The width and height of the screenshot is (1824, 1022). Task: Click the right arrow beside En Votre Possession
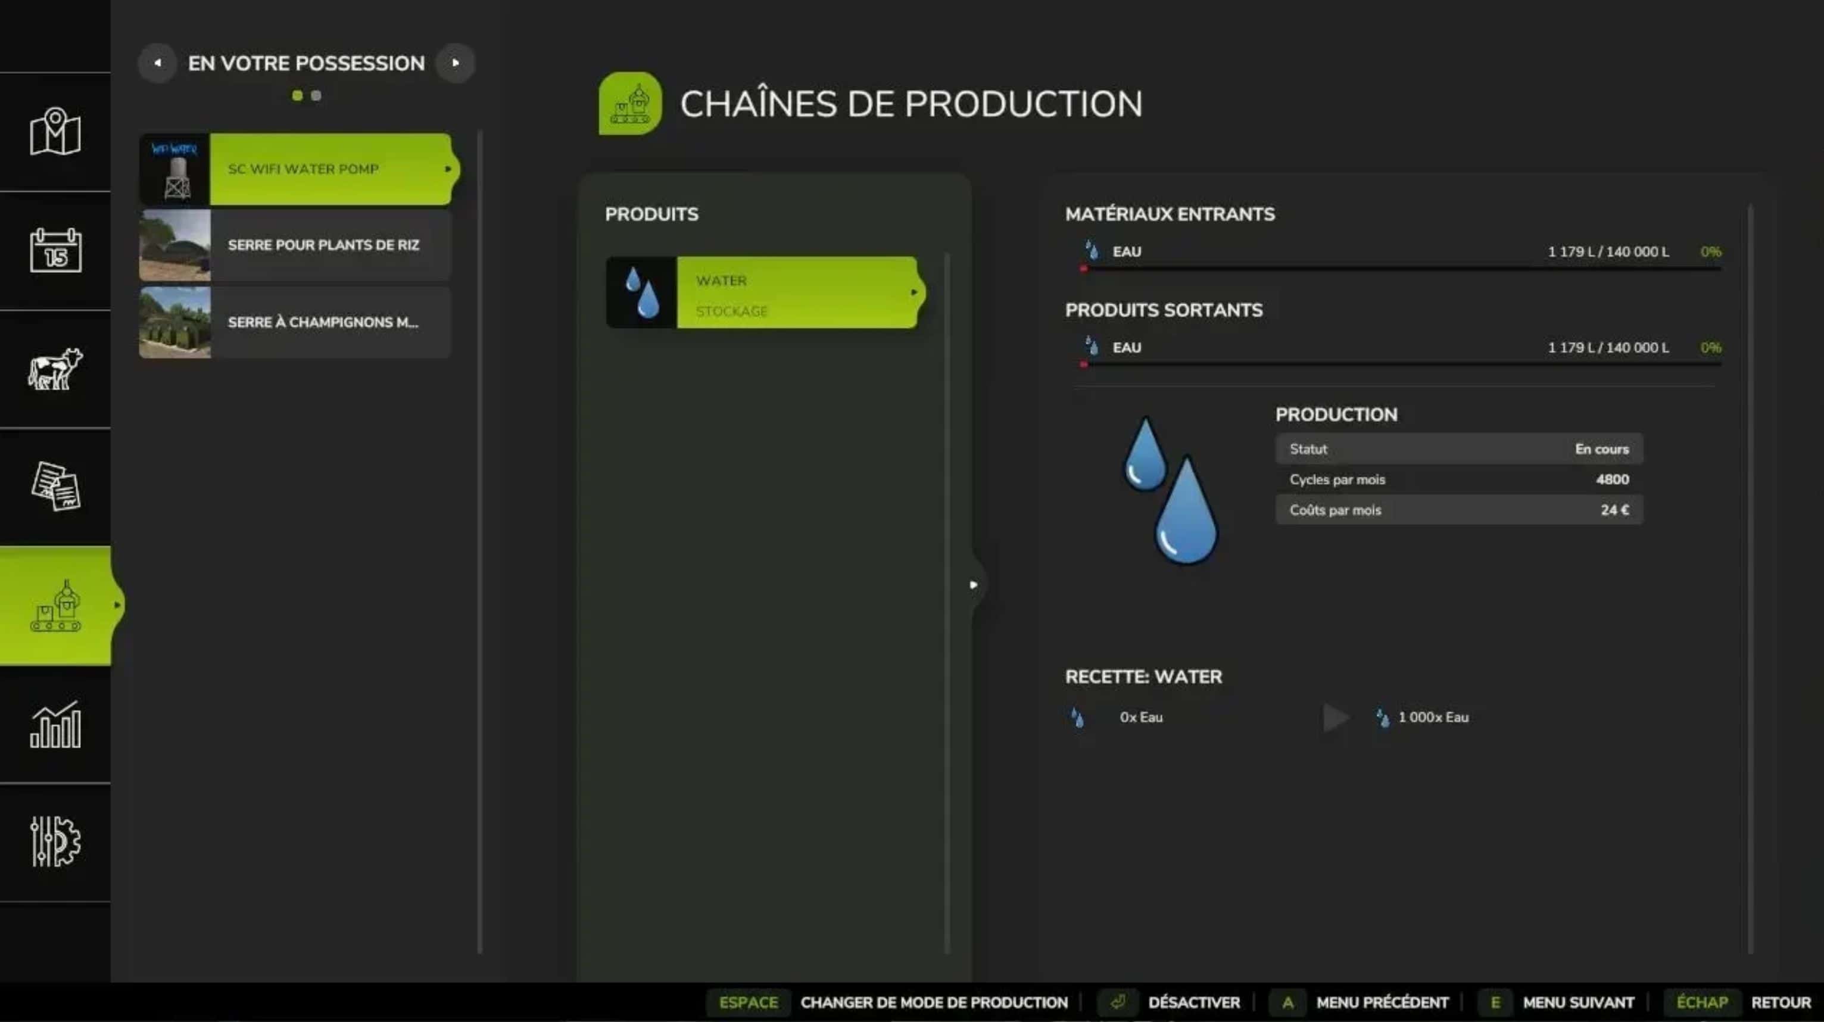coord(456,63)
